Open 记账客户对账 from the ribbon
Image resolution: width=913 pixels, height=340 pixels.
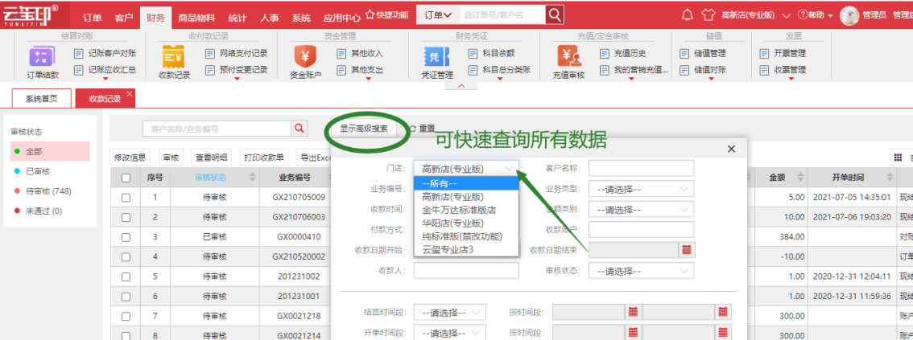(105, 54)
